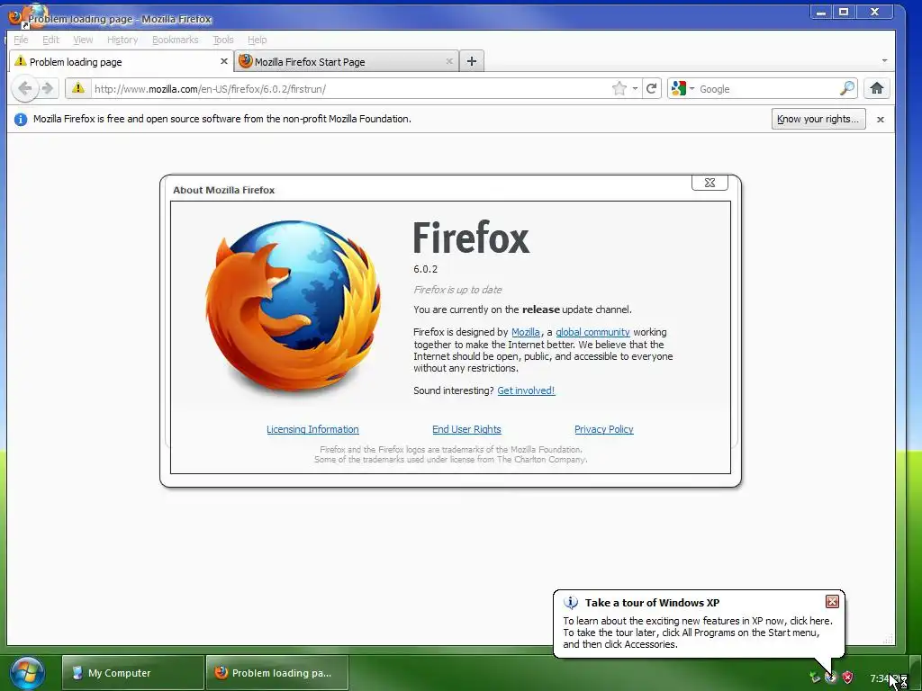Open the List all tabs dropdown arrow

coord(884,60)
